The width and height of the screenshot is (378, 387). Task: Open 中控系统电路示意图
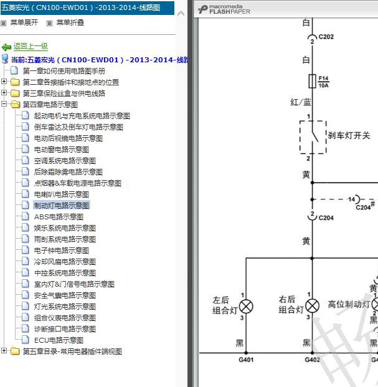coord(65,273)
